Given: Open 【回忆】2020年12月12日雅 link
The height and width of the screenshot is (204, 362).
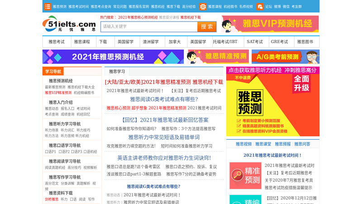Looking at the screenshot, I should coord(291,198).
